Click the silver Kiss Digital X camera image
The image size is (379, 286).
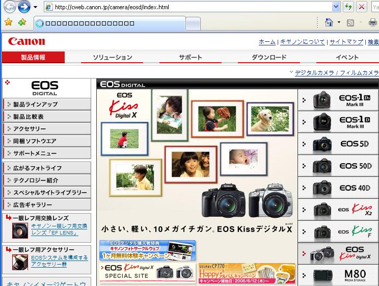click(270, 200)
